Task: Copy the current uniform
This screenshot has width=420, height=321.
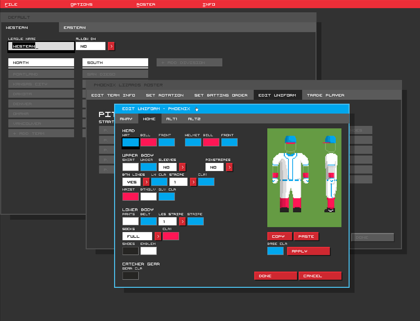Action: tap(279, 236)
